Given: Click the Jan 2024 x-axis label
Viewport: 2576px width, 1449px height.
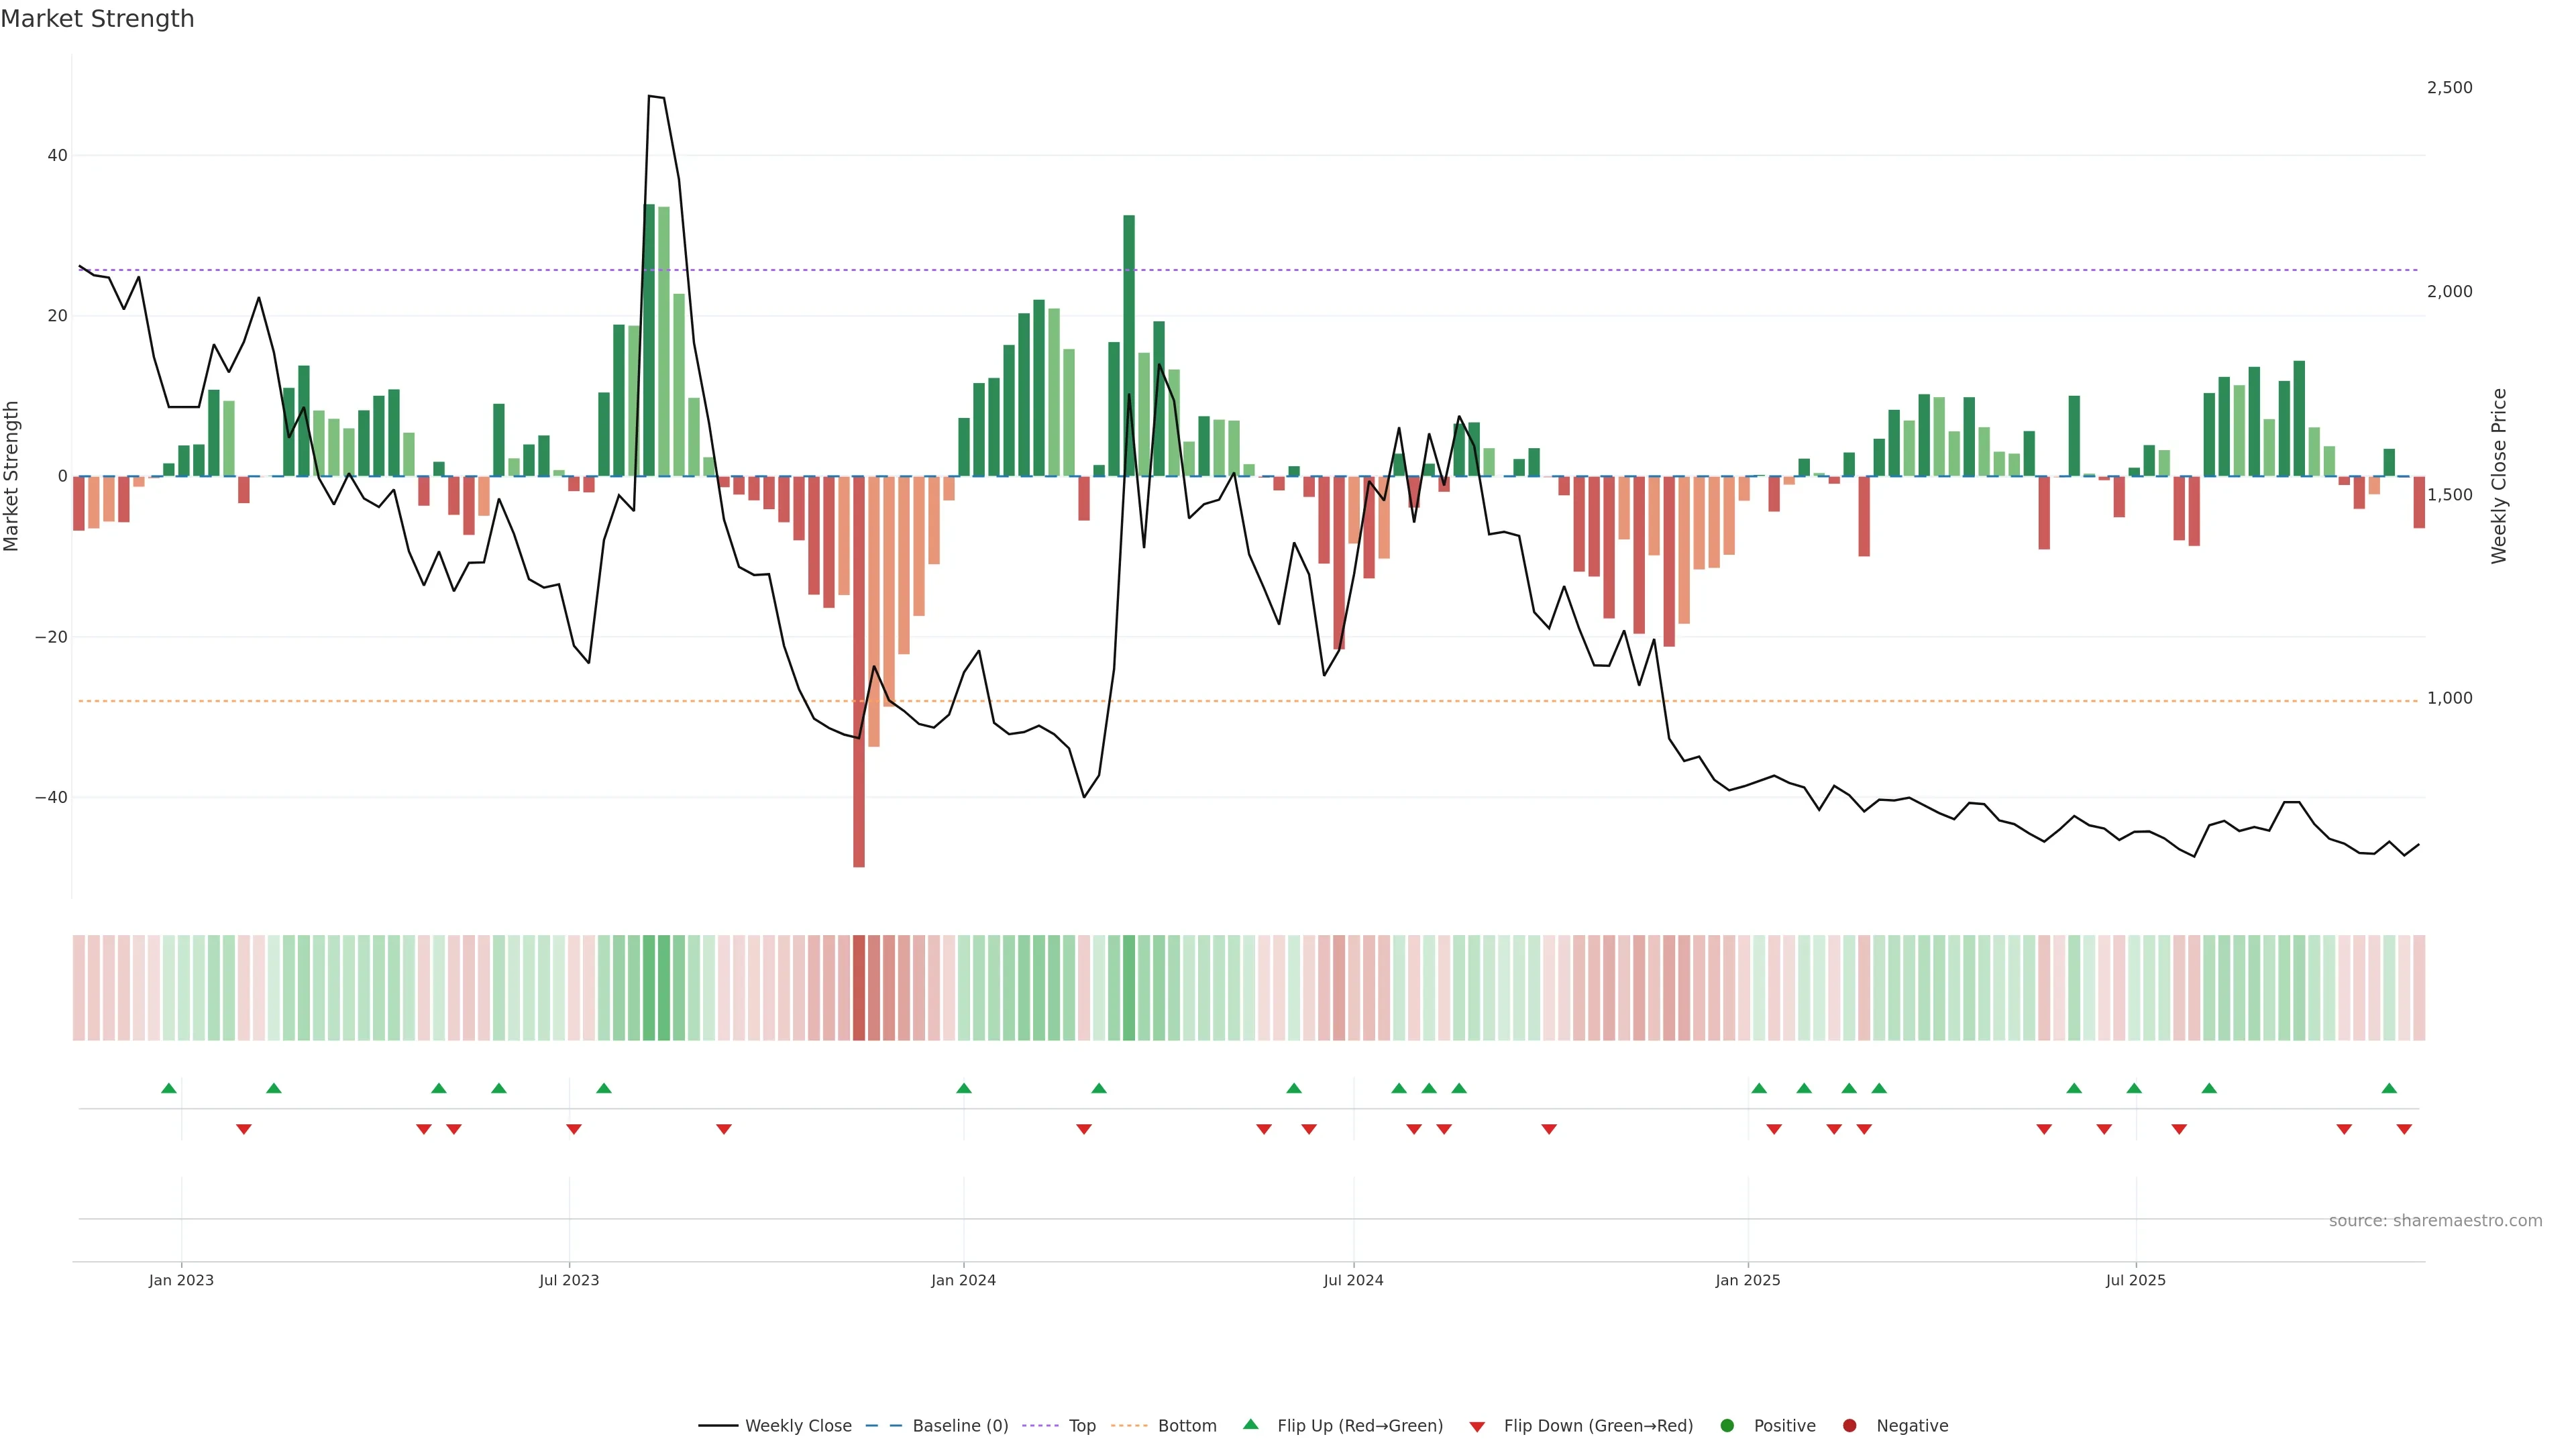Looking at the screenshot, I should point(963,1280).
